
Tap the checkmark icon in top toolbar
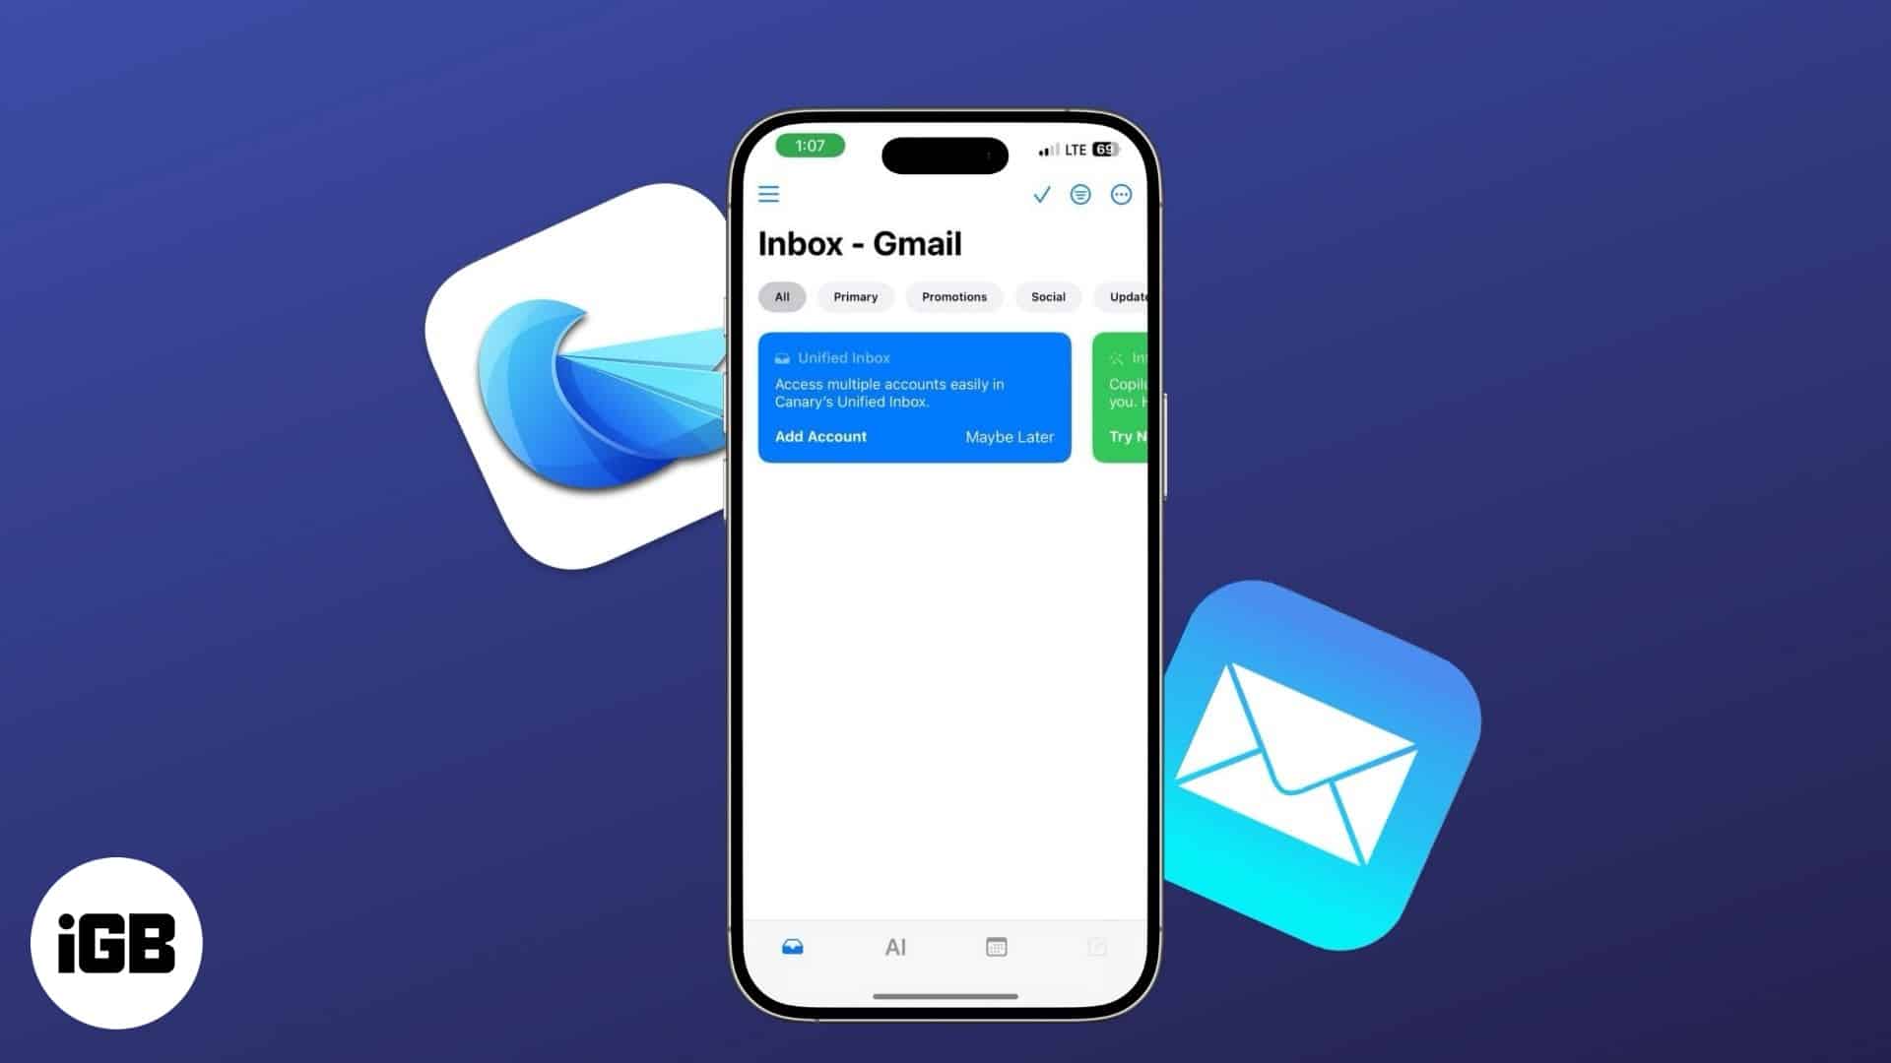point(1040,193)
